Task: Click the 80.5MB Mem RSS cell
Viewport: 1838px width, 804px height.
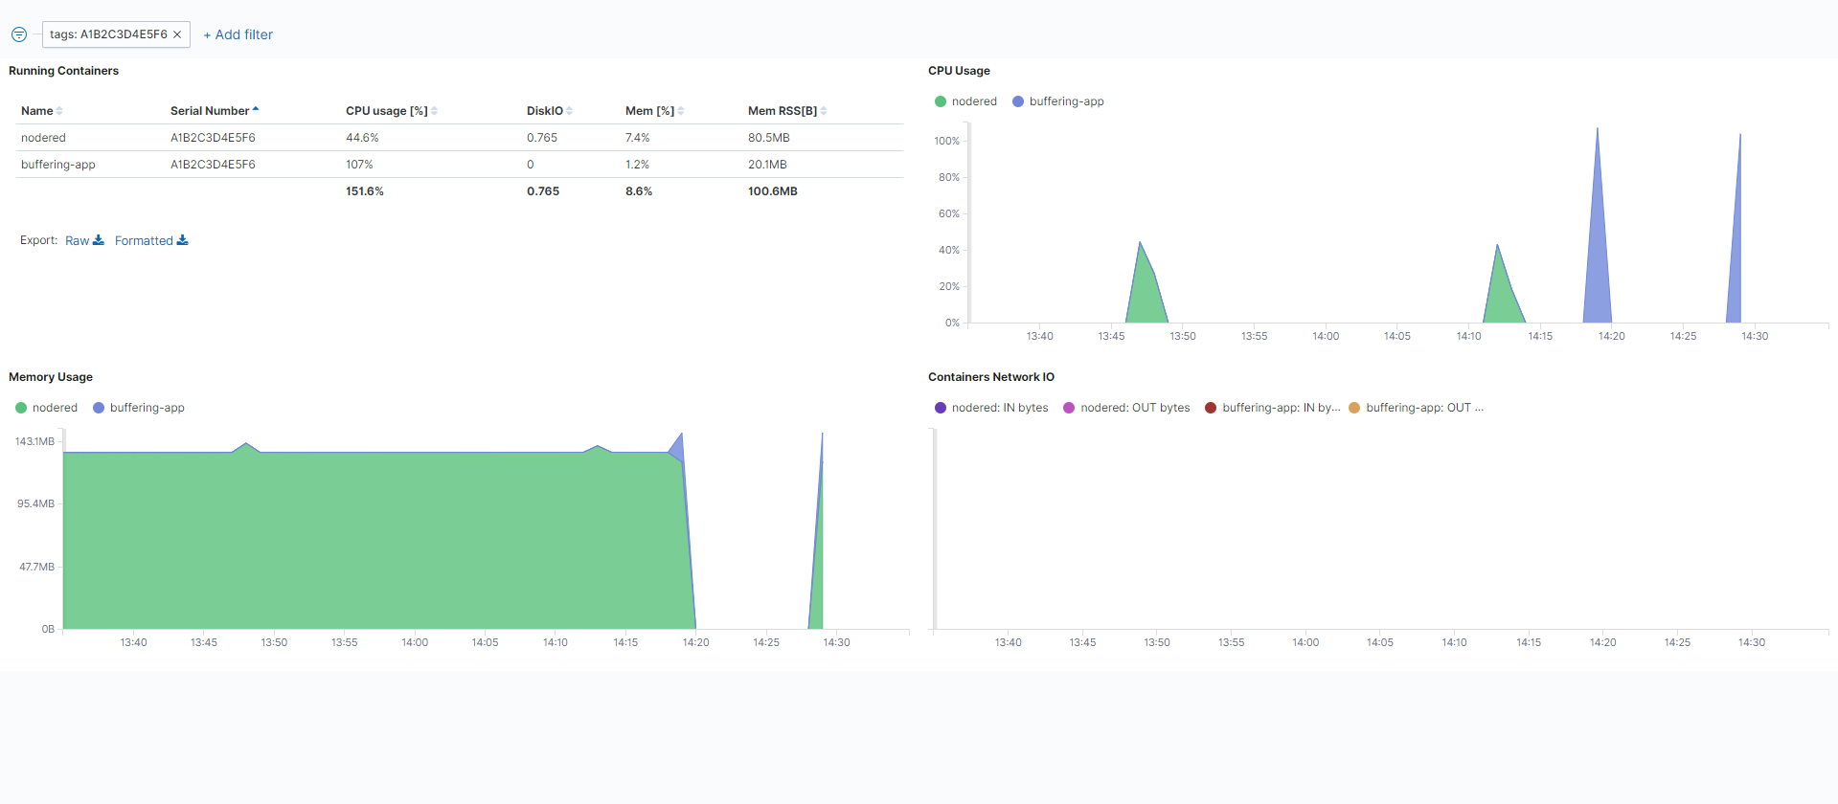Action: point(769,138)
